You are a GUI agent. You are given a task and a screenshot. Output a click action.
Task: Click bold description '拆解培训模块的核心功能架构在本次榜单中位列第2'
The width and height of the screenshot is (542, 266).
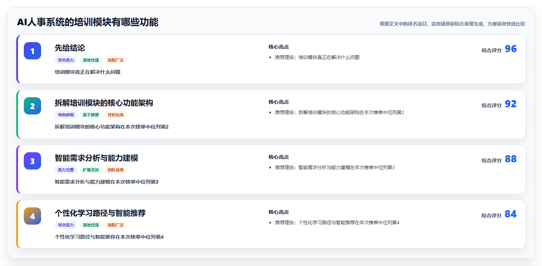(x=112, y=127)
